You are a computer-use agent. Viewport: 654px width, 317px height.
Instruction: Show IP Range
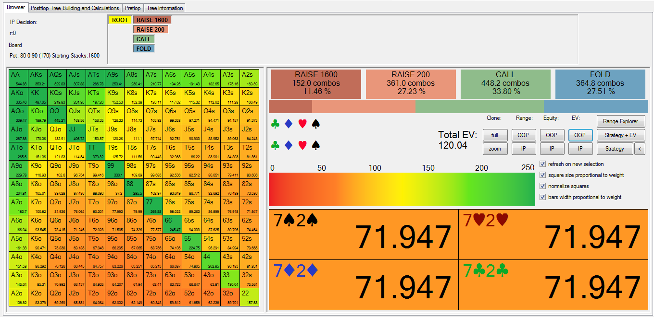pyautogui.click(x=523, y=149)
